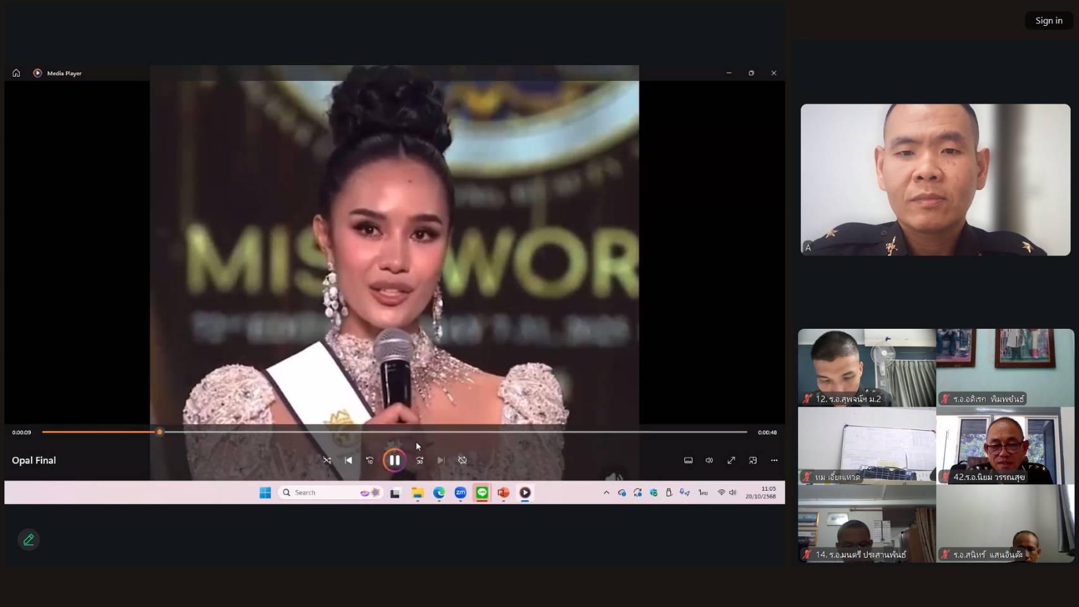
Task: Pause the Opal Final video
Action: pos(394,460)
